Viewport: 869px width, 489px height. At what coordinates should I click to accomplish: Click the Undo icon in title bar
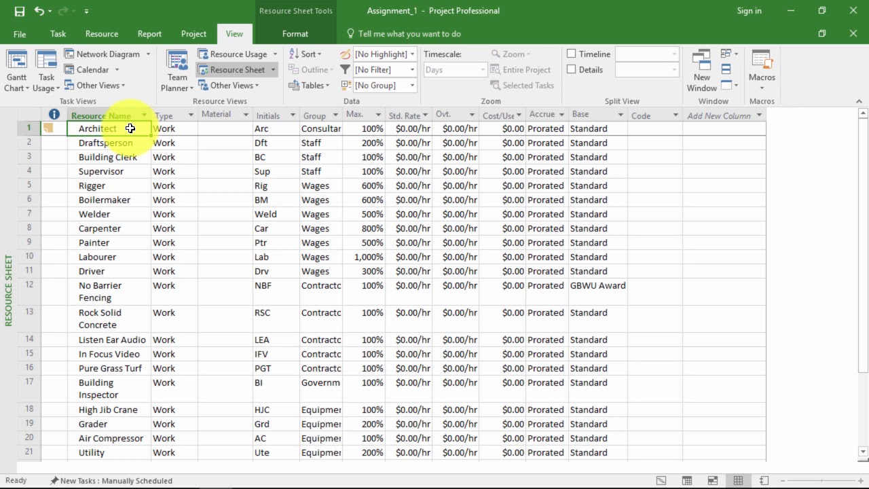(39, 11)
